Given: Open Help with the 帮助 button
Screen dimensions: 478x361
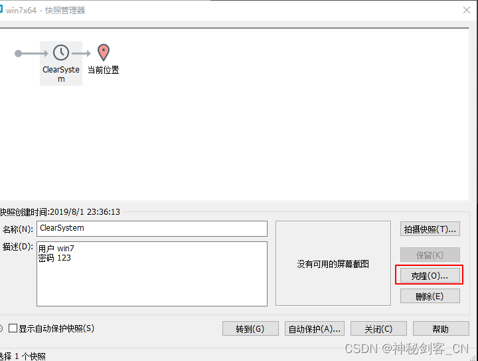Looking at the screenshot, I should click(441, 328).
